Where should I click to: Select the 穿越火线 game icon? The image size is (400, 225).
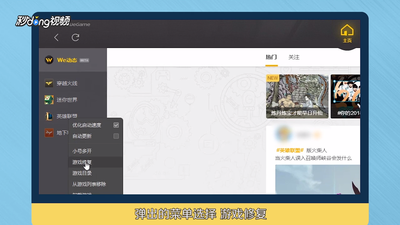tap(49, 83)
